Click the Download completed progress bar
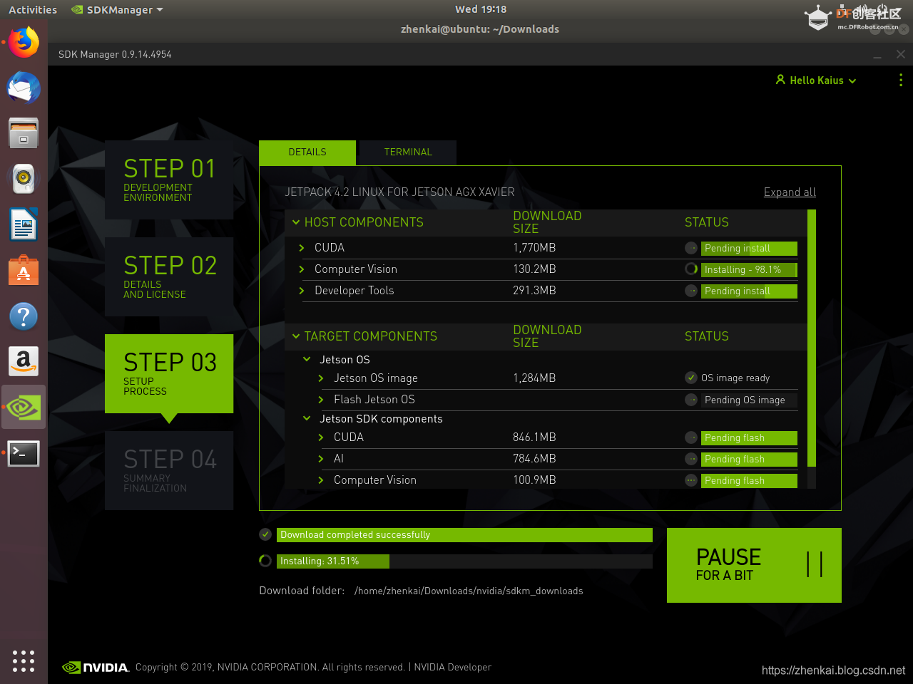The height and width of the screenshot is (684, 913). tap(464, 535)
